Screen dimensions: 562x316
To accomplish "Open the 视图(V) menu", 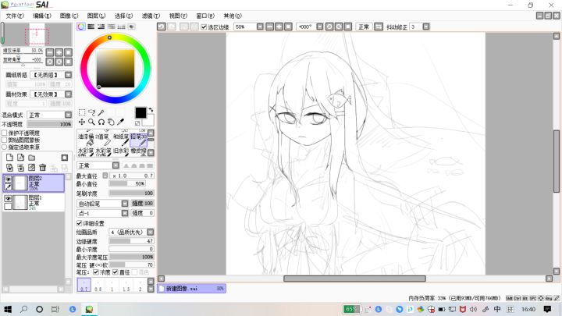I will coord(178,16).
